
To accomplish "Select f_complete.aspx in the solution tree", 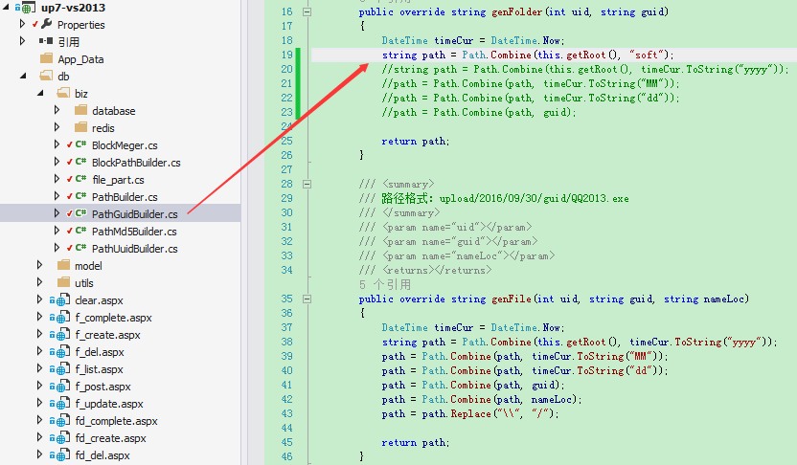I will coord(113,318).
